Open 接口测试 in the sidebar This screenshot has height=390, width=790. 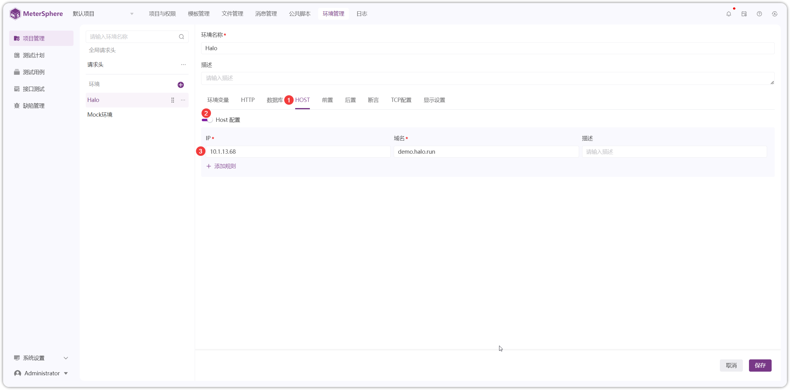41,89
